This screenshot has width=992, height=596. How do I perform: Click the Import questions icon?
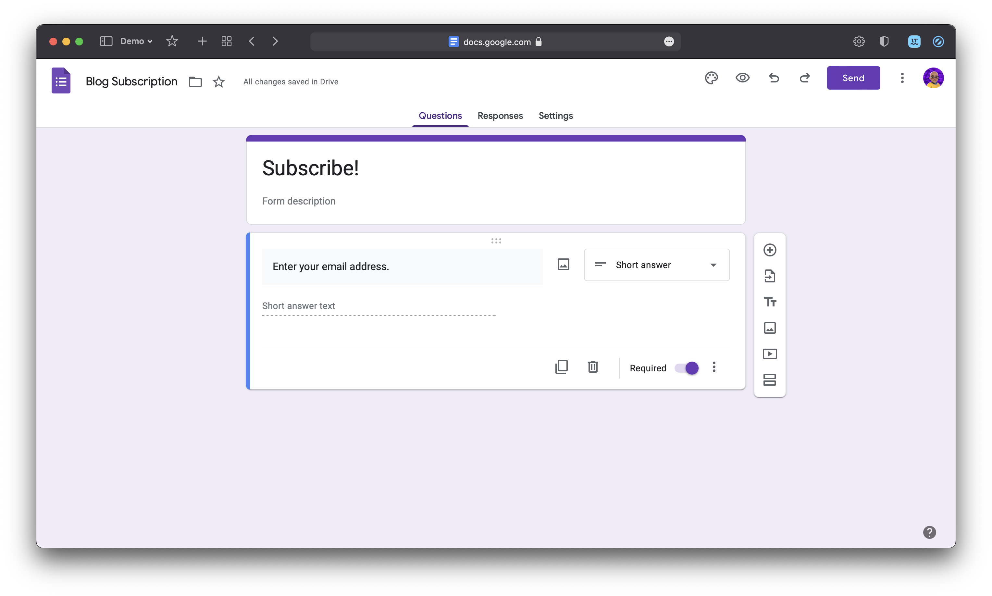(x=770, y=276)
